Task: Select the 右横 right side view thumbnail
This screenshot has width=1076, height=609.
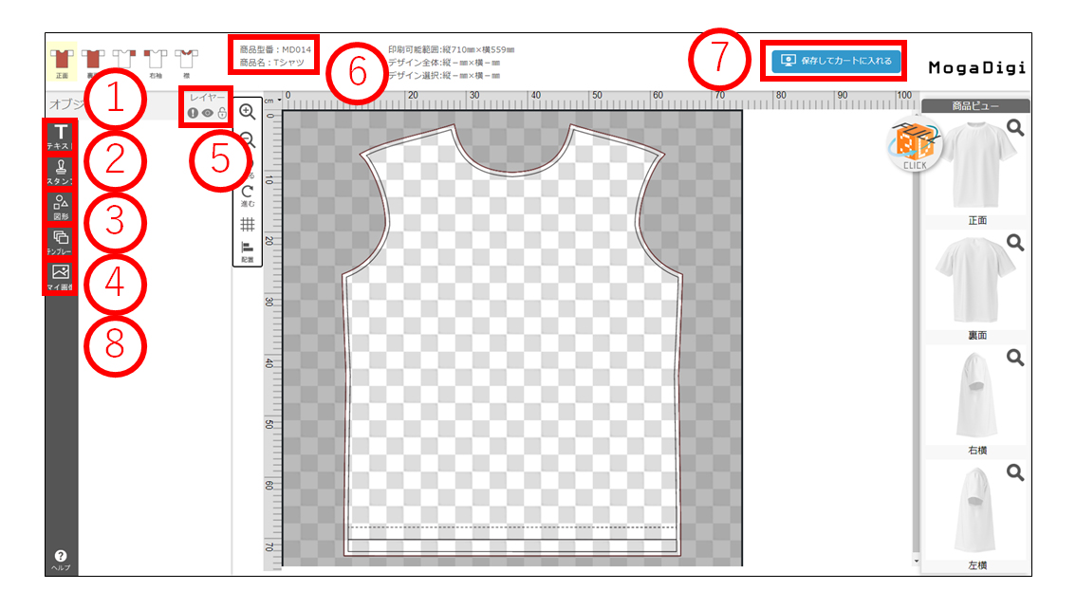Action: click(x=976, y=394)
